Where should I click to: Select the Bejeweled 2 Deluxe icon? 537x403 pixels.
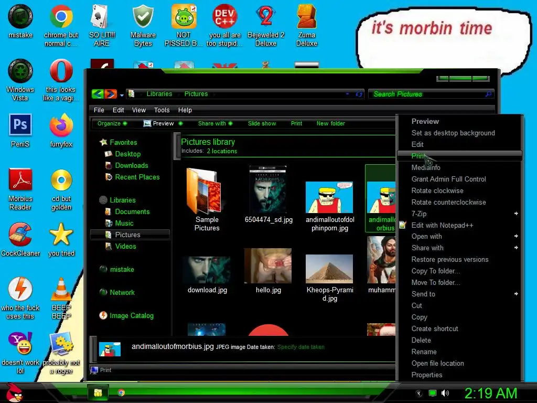[x=266, y=16]
